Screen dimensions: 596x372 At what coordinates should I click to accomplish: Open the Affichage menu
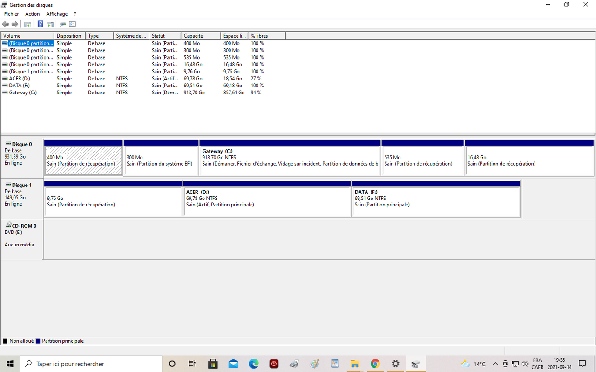click(x=57, y=14)
